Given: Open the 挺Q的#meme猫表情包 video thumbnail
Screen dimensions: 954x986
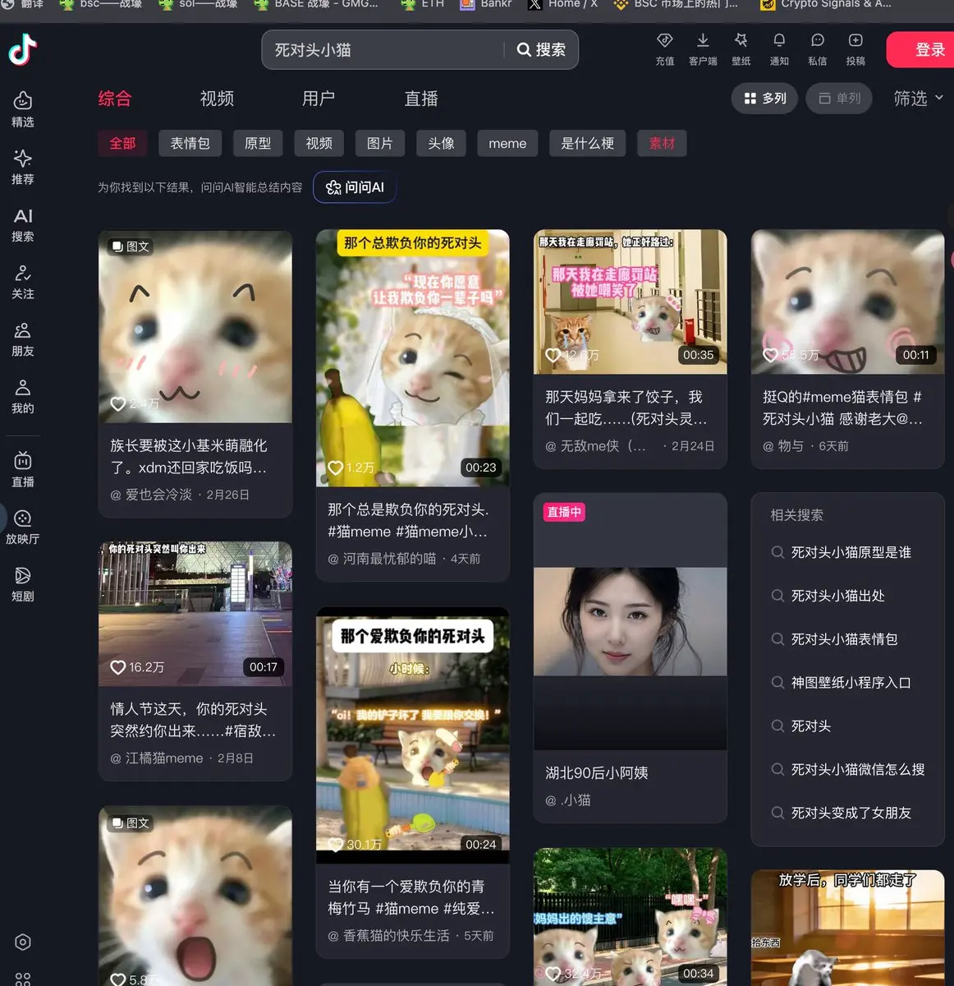Looking at the screenshot, I should click(x=848, y=302).
